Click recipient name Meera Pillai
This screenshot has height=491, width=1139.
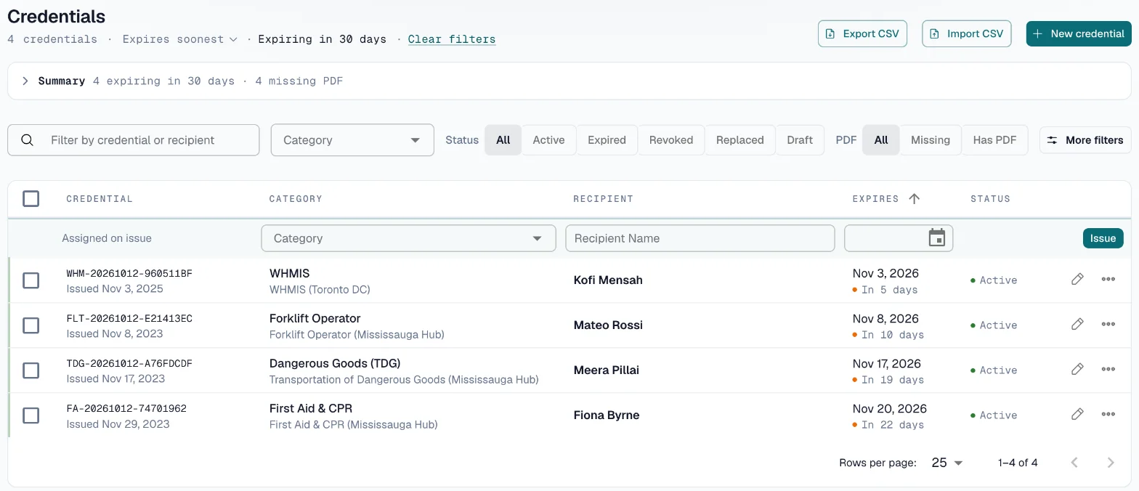(x=606, y=370)
